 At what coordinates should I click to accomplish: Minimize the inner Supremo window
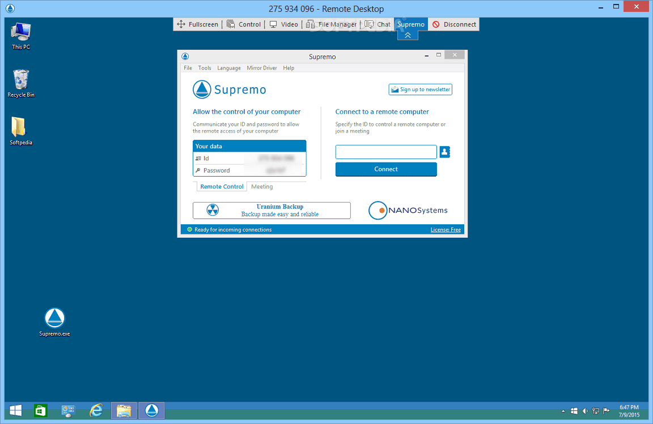point(426,55)
